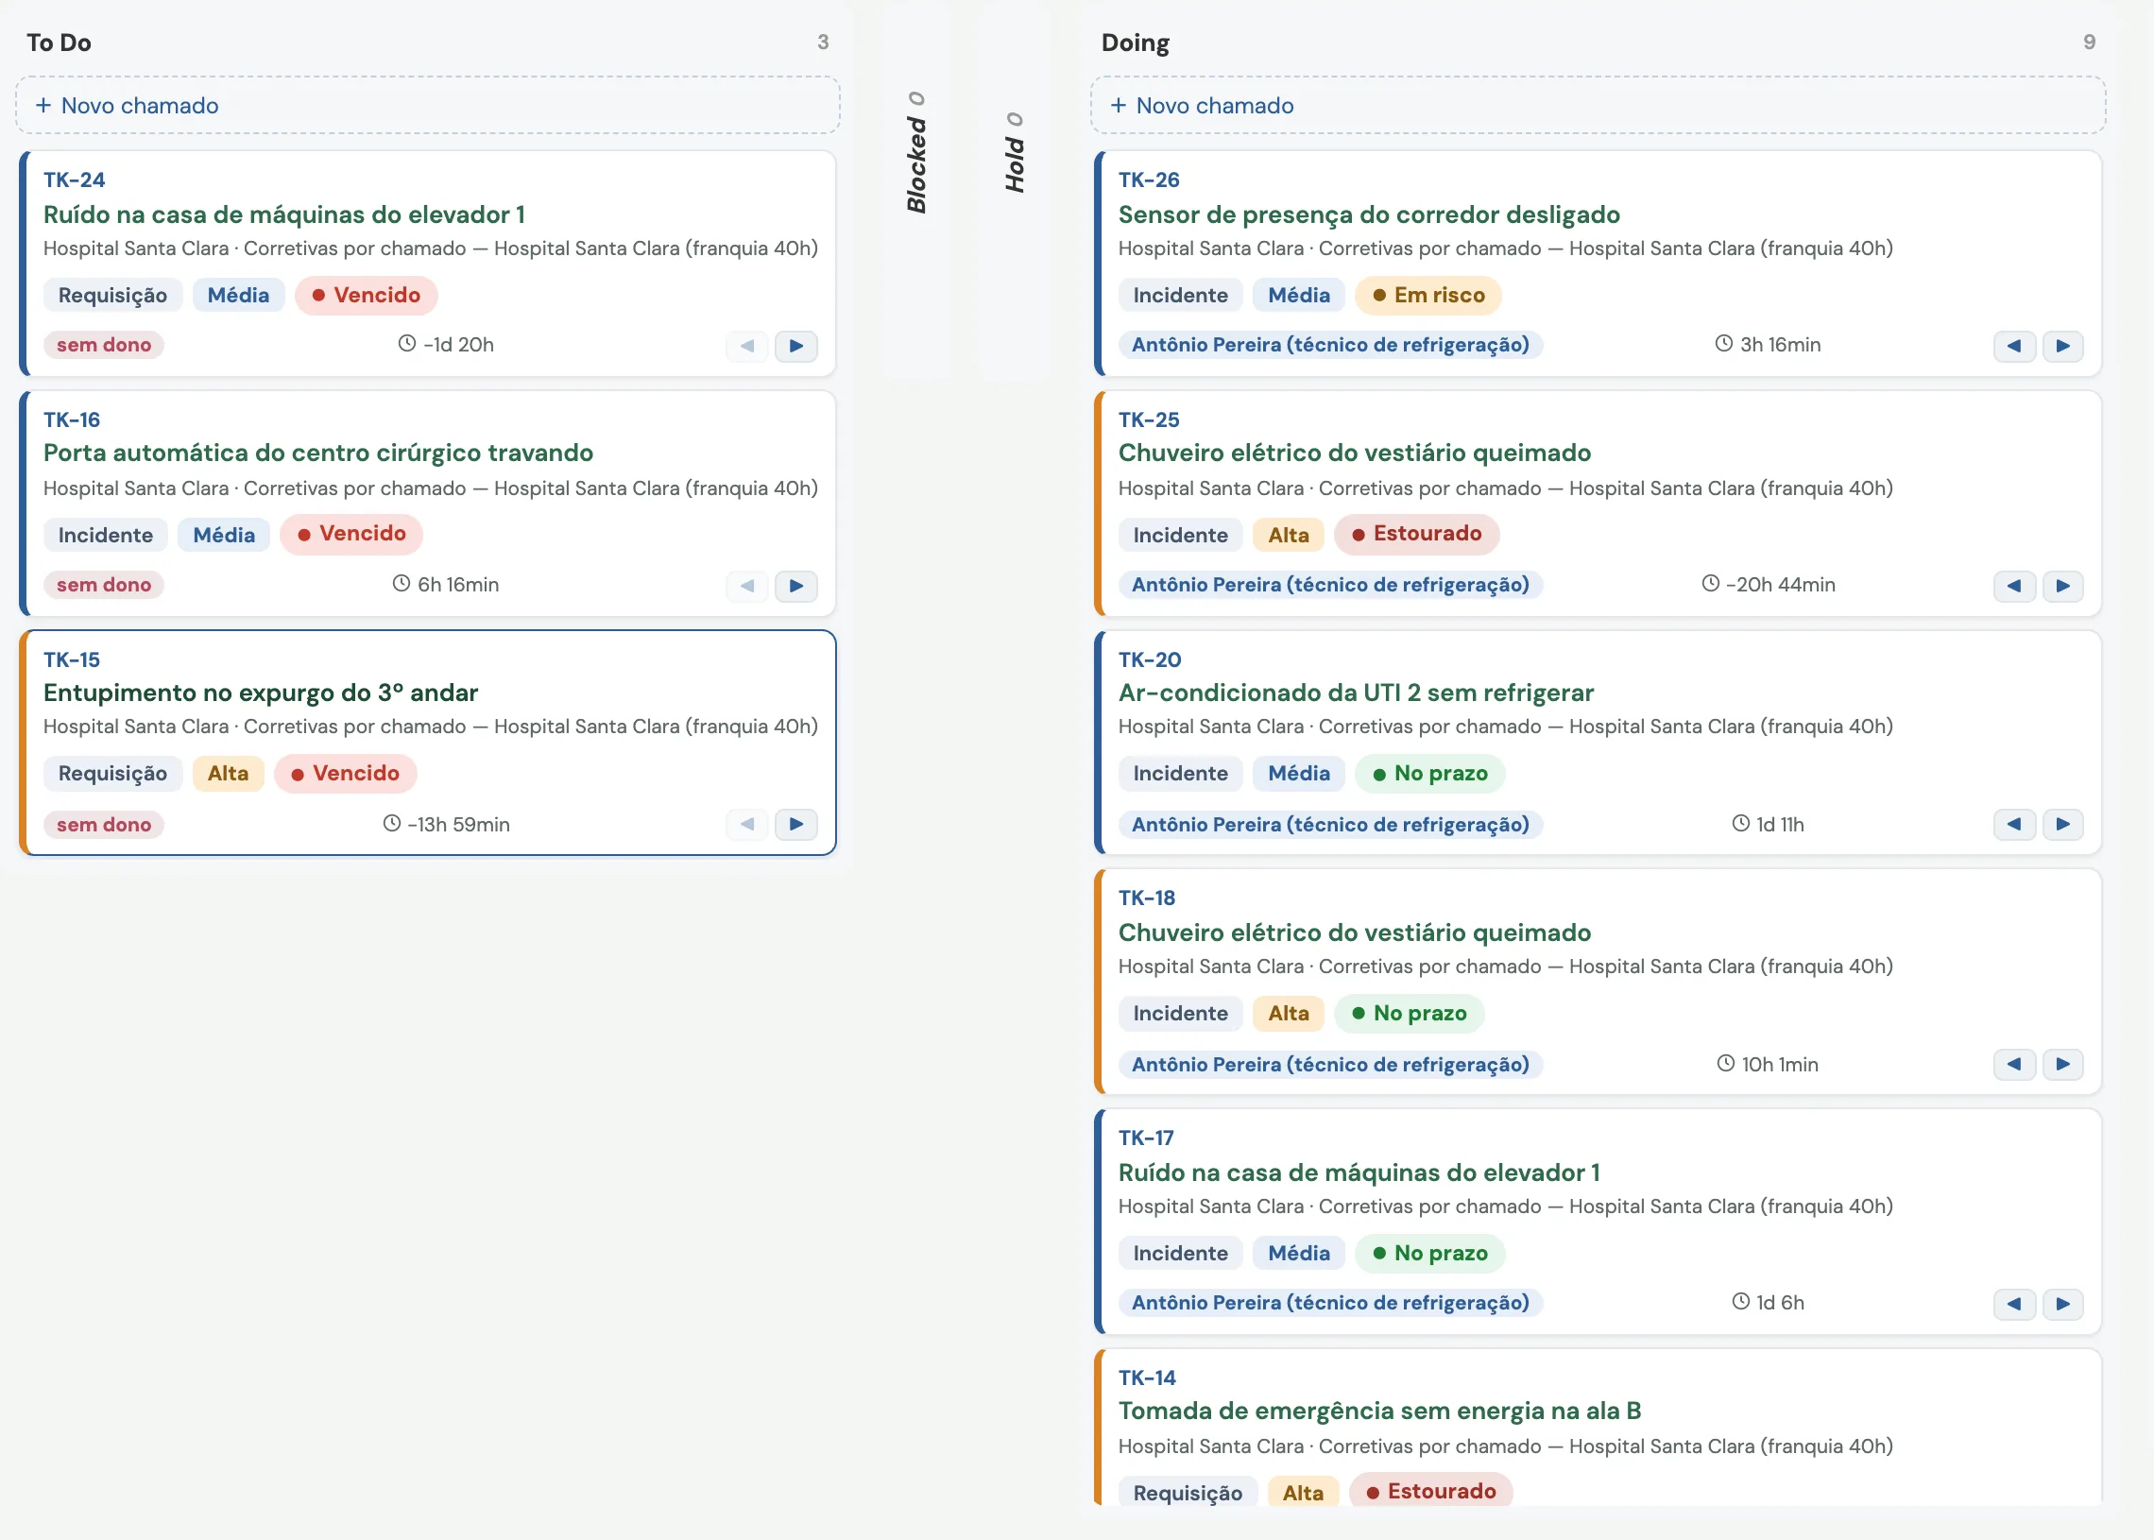
Task: Click the Doing column header
Action: click(1135, 43)
